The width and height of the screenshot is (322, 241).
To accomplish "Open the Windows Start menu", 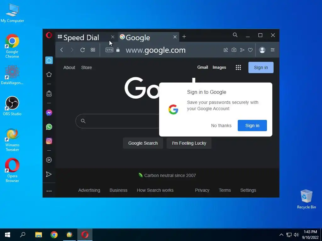I will (x=8, y=235).
